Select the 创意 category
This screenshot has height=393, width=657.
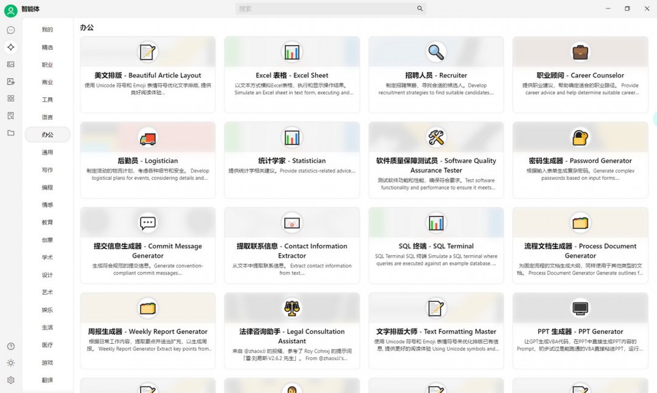[x=47, y=240]
